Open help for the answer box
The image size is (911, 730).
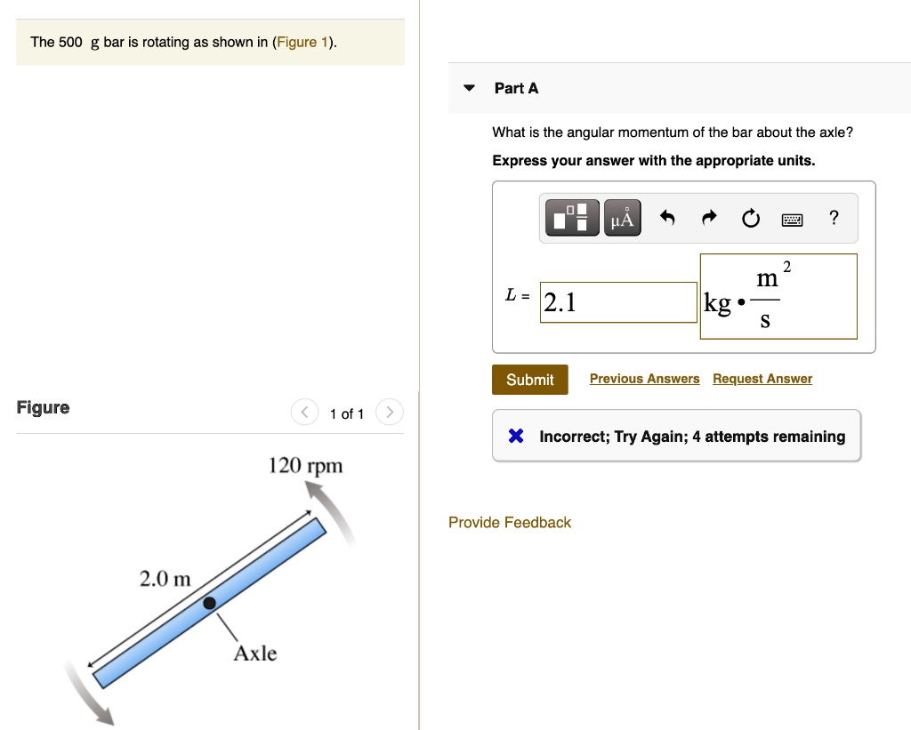pyautogui.click(x=834, y=218)
